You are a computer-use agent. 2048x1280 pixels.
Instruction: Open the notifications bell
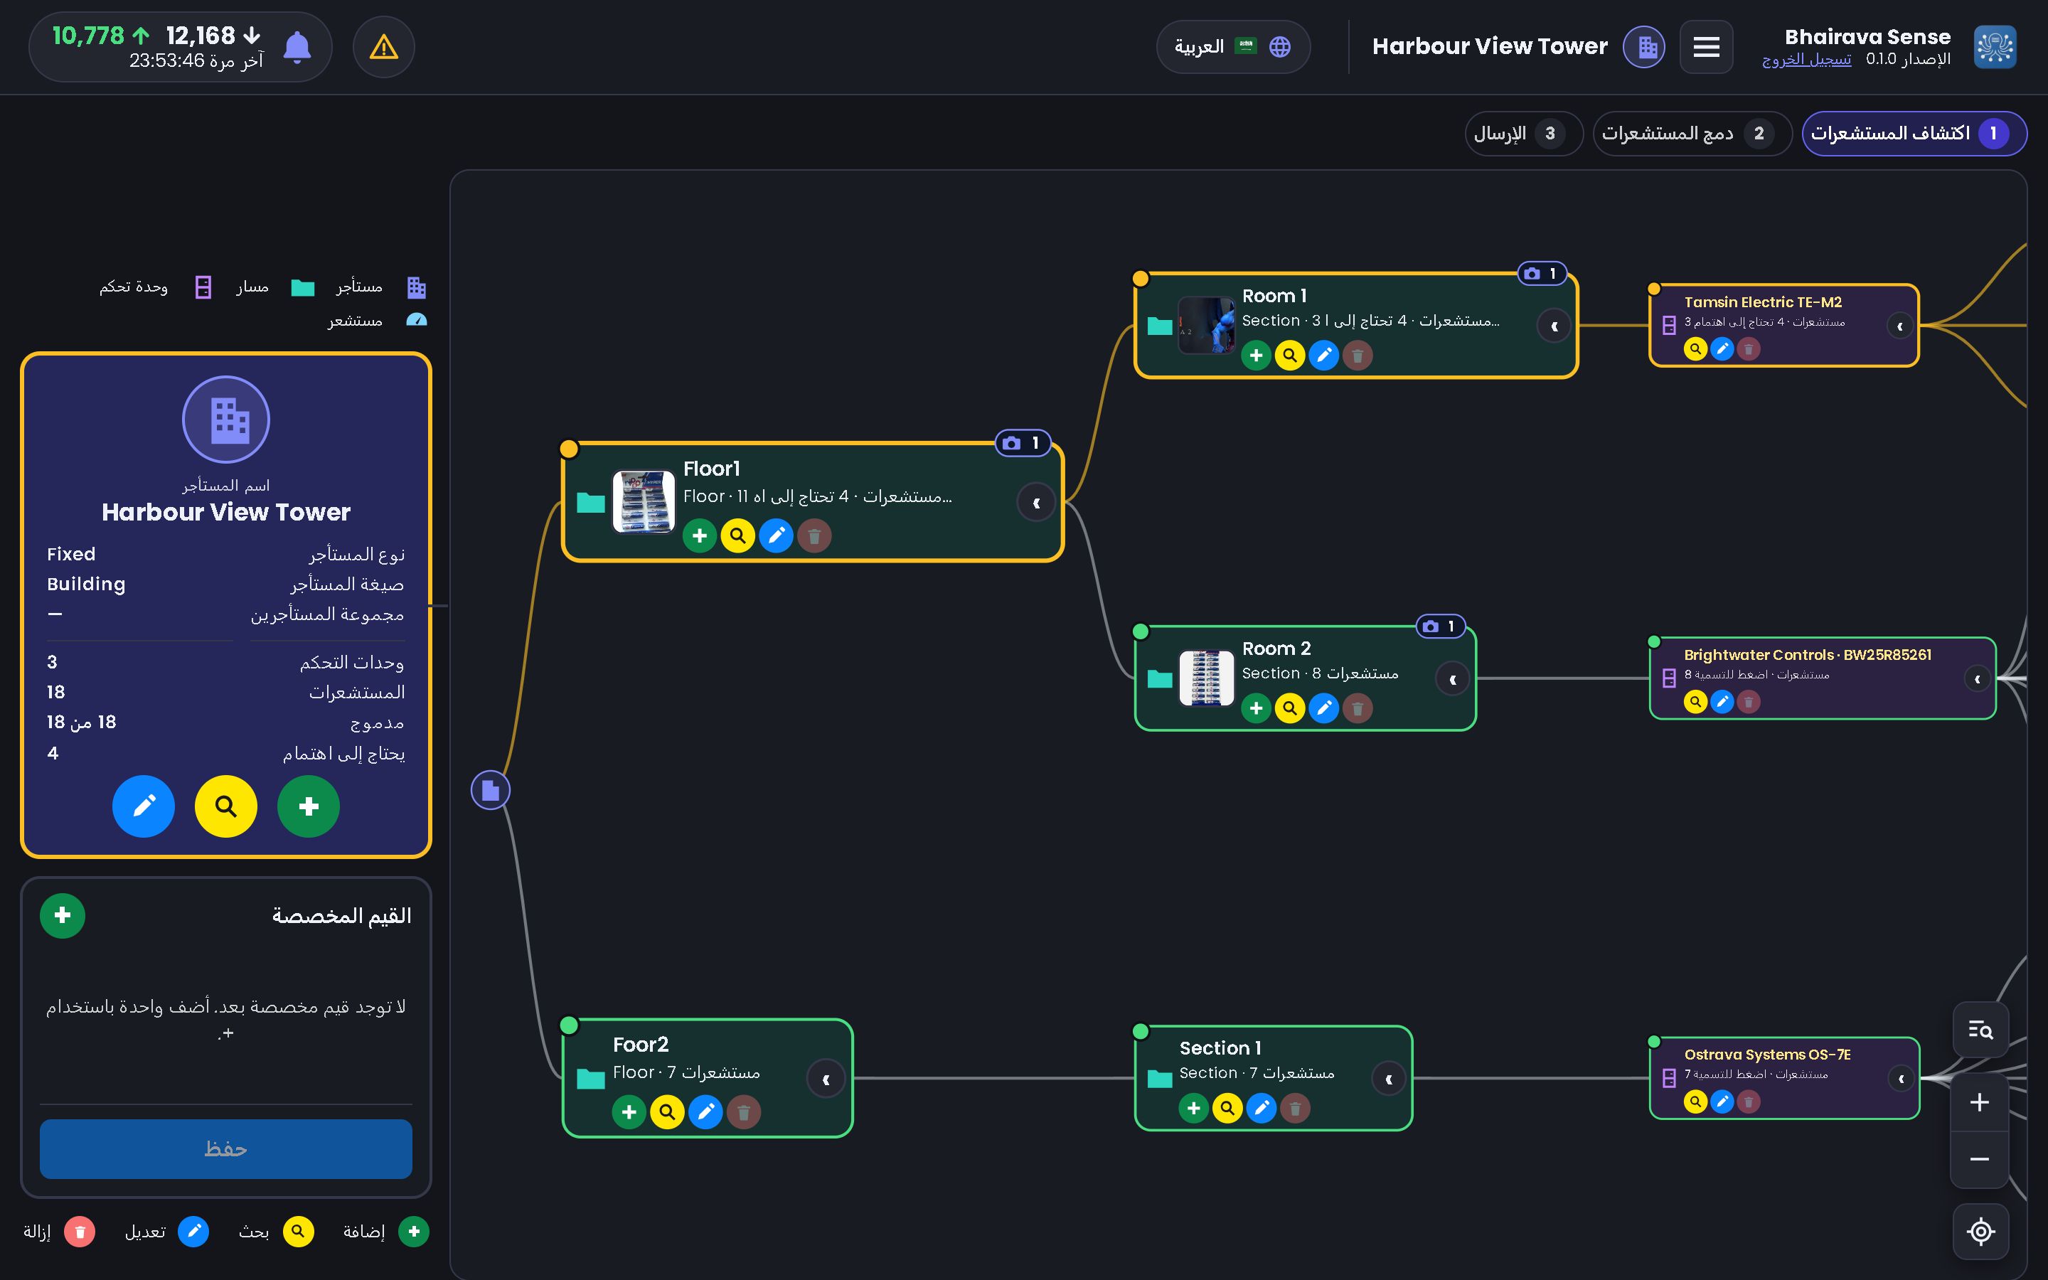[x=297, y=48]
